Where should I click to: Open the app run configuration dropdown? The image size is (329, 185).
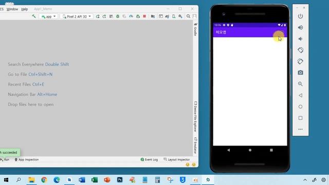coord(48,16)
